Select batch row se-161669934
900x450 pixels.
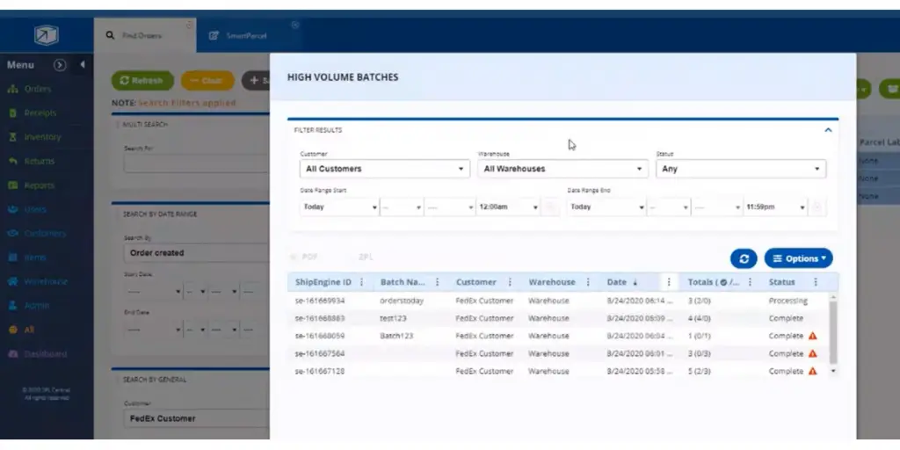coord(560,301)
